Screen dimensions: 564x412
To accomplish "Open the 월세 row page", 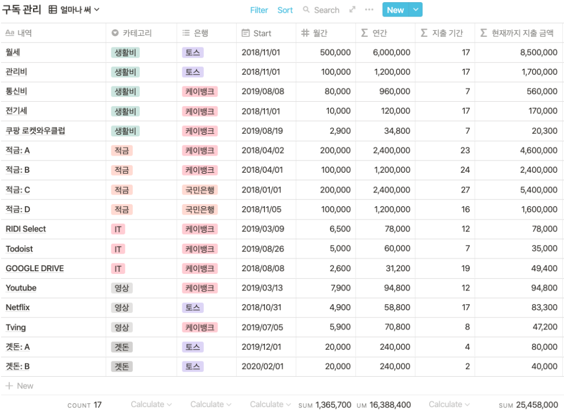I will (13, 52).
